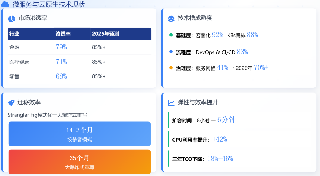Click the layers stack icon for 技术栈成熟度
This screenshot has height=176, width=320.
click(171, 19)
